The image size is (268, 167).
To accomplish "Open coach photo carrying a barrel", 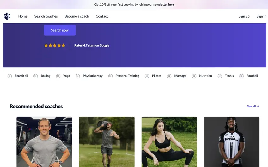I will coord(107,142).
